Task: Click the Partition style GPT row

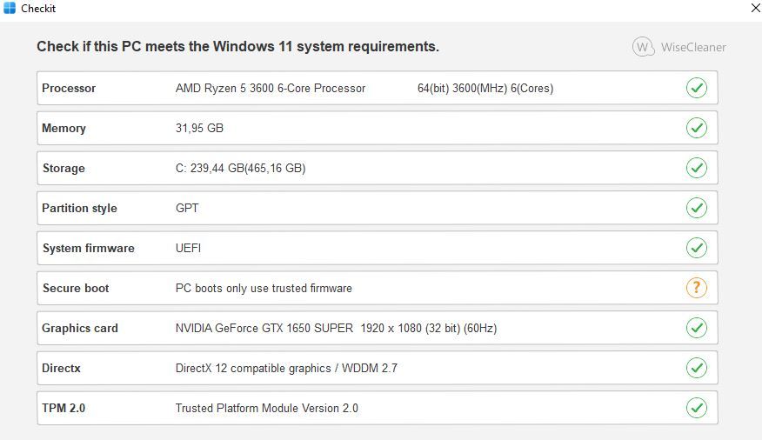Action: tap(377, 208)
